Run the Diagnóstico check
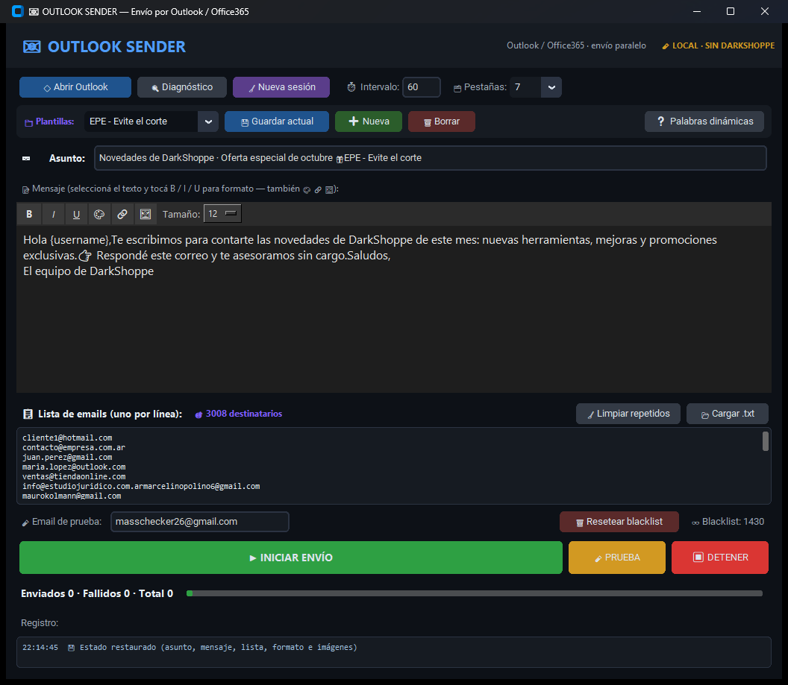This screenshot has height=685, width=788. click(182, 87)
